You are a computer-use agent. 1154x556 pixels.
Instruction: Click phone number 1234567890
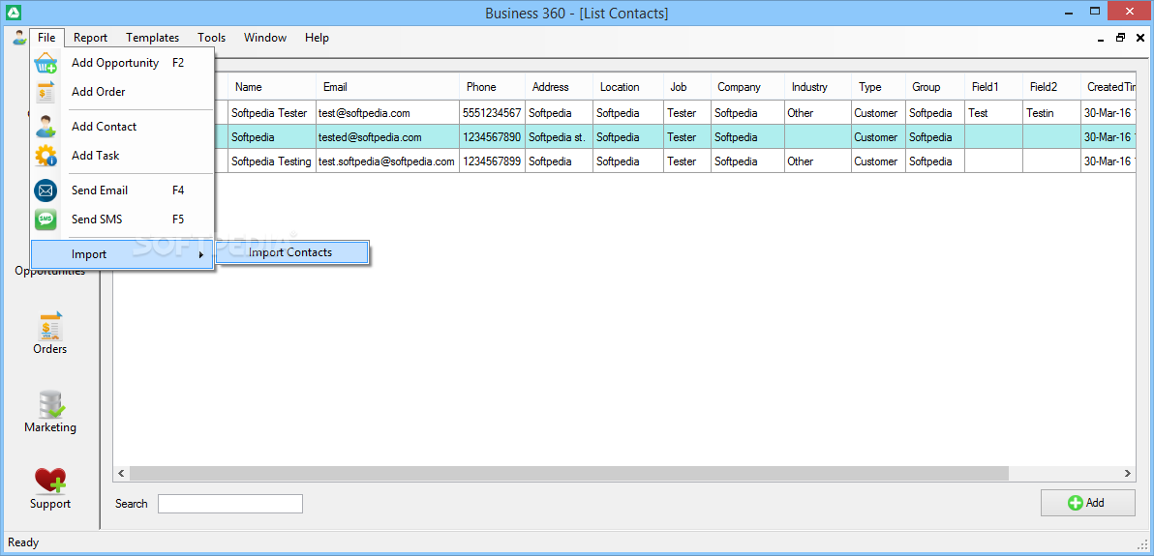click(x=493, y=136)
